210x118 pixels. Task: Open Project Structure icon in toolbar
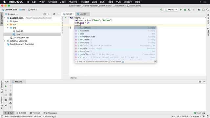[x=199, y=10]
